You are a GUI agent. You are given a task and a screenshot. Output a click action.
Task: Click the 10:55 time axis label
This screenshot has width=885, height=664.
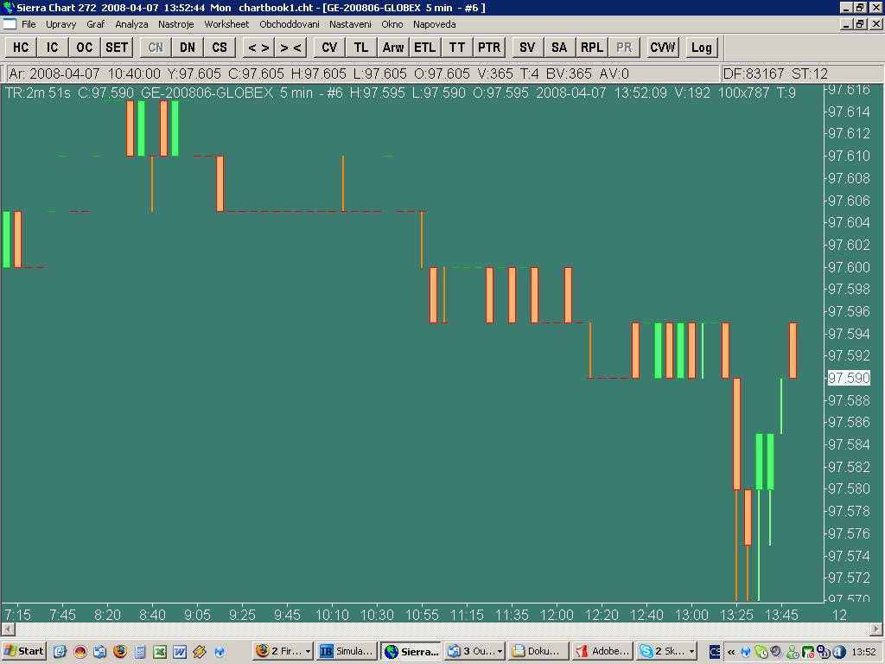(422, 615)
